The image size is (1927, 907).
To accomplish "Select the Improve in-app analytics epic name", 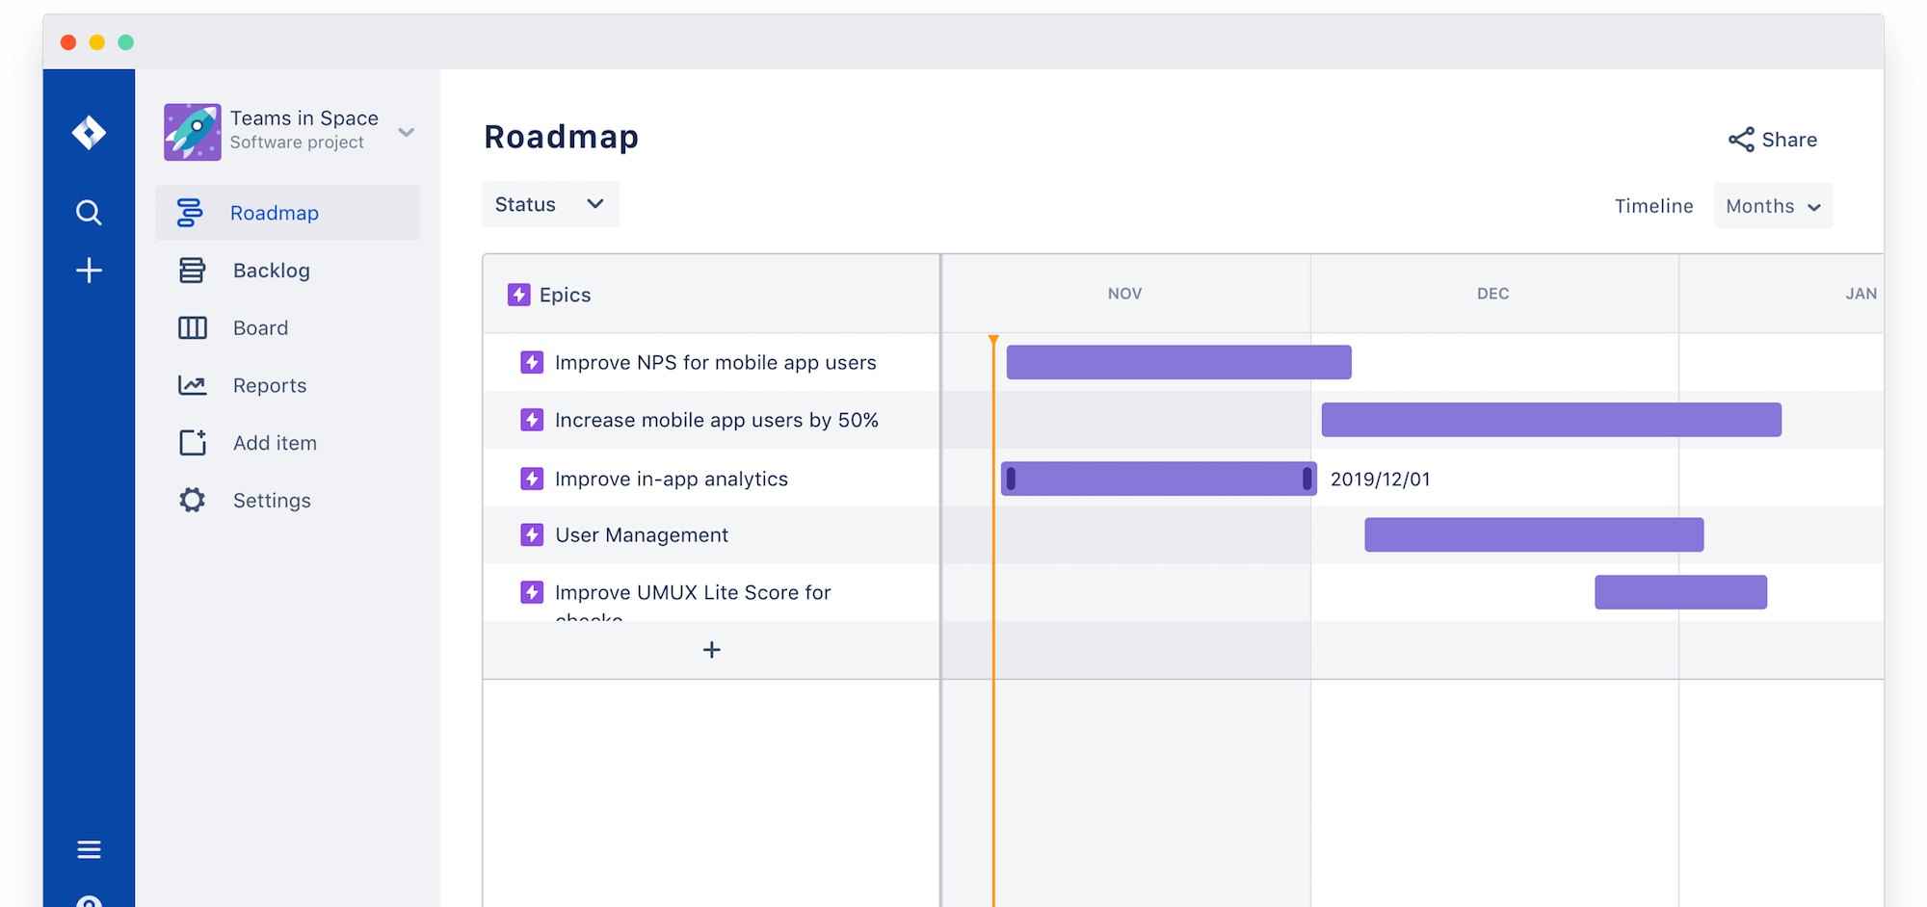I will pyautogui.click(x=671, y=478).
